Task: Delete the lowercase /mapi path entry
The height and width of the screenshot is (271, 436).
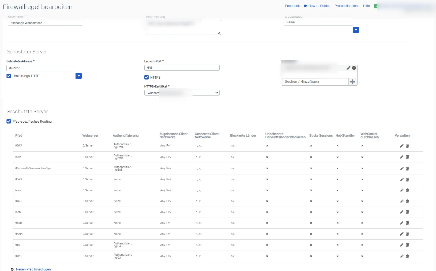Action: (407, 223)
